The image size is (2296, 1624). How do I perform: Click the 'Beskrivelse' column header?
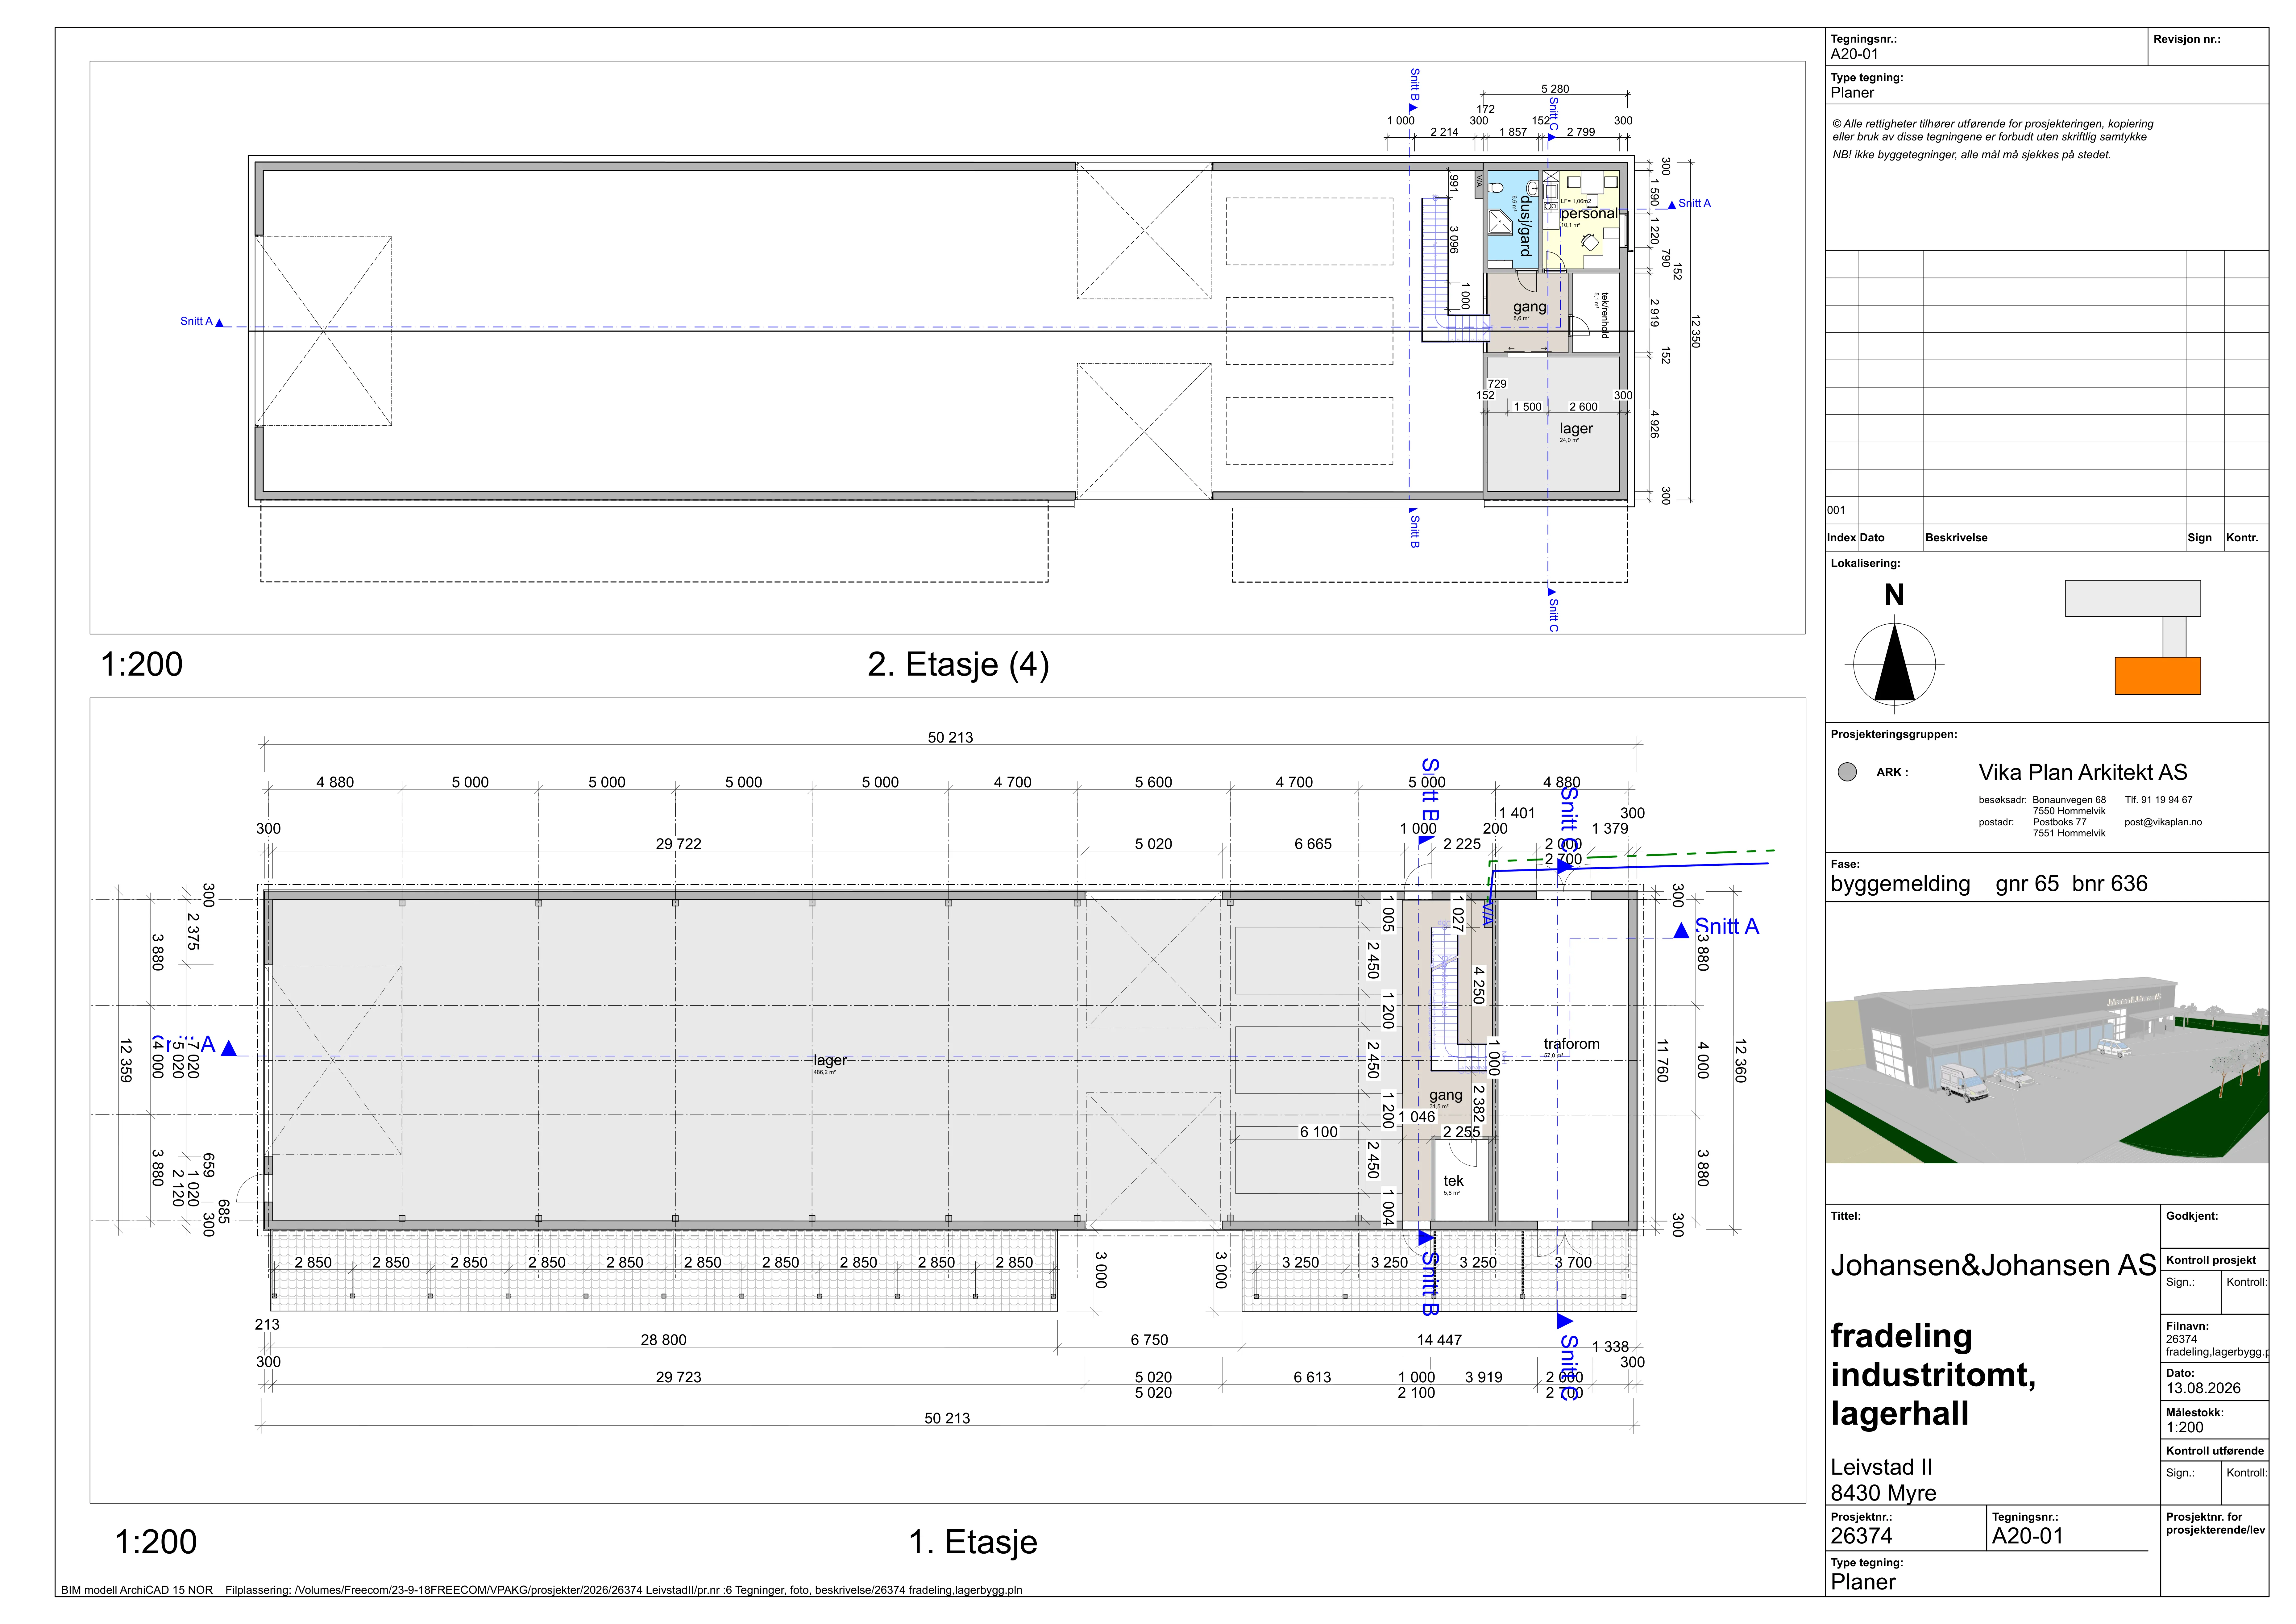click(1956, 538)
